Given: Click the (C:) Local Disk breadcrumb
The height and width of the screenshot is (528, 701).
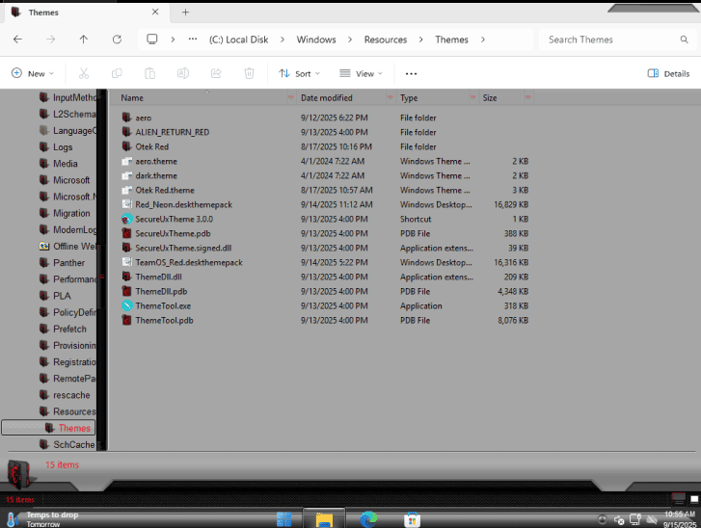Looking at the screenshot, I should (x=239, y=40).
